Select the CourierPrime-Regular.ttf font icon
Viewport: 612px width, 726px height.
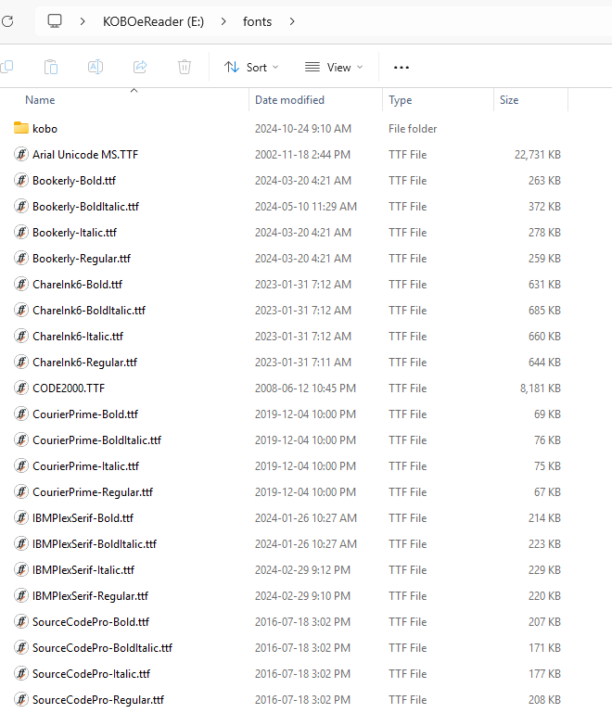pyautogui.click(x=21, y=491)
